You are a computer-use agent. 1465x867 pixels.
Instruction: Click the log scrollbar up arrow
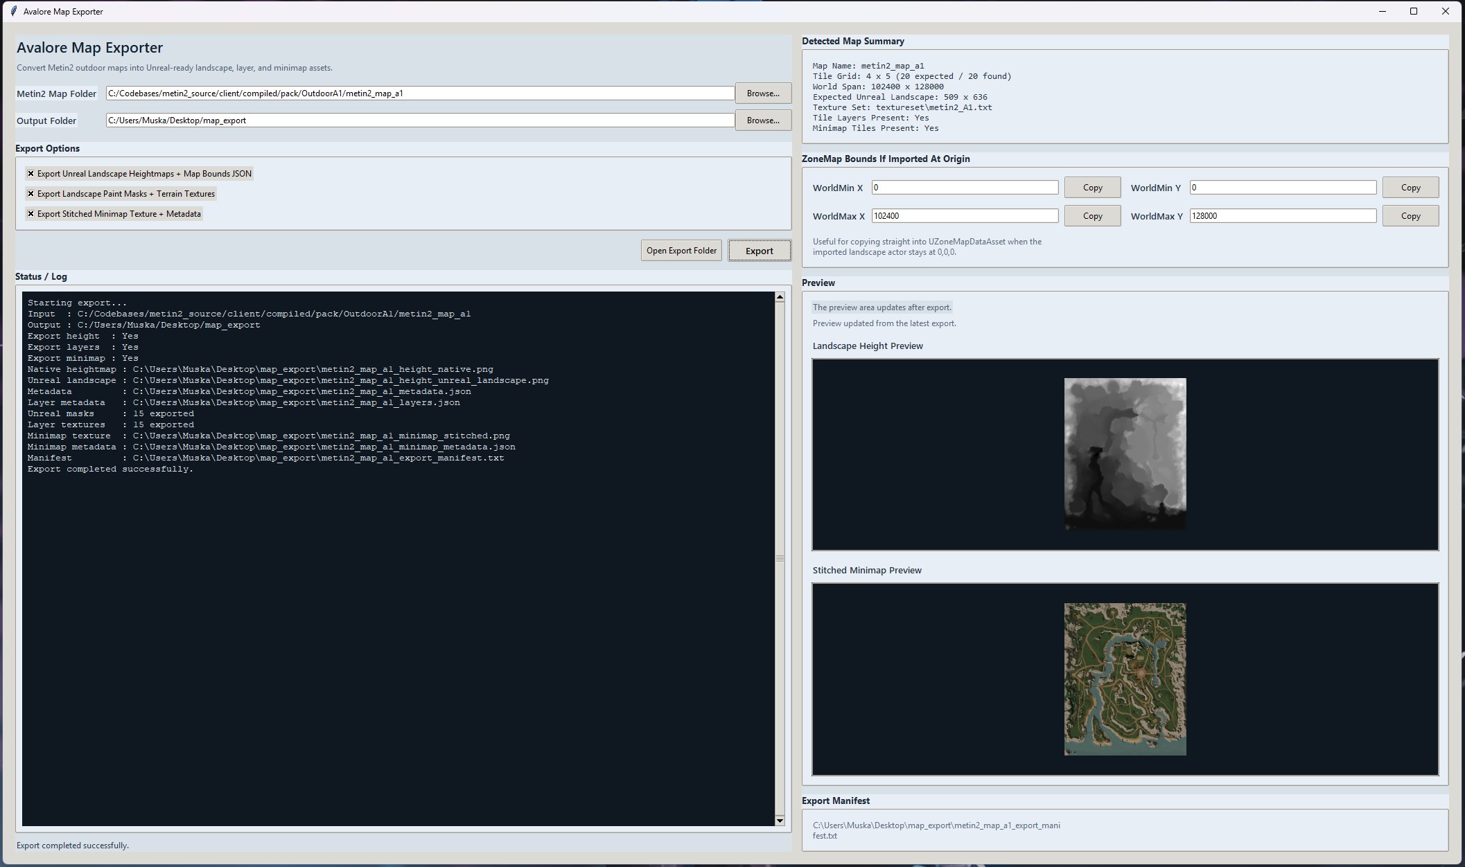[x=780, y=297]
